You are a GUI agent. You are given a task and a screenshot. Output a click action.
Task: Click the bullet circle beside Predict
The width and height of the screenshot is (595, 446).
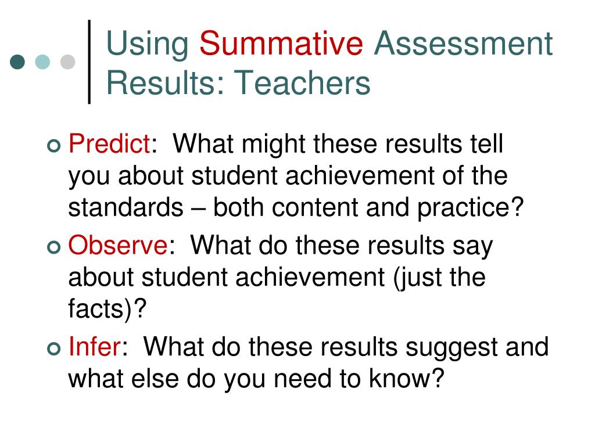point(54,146)
